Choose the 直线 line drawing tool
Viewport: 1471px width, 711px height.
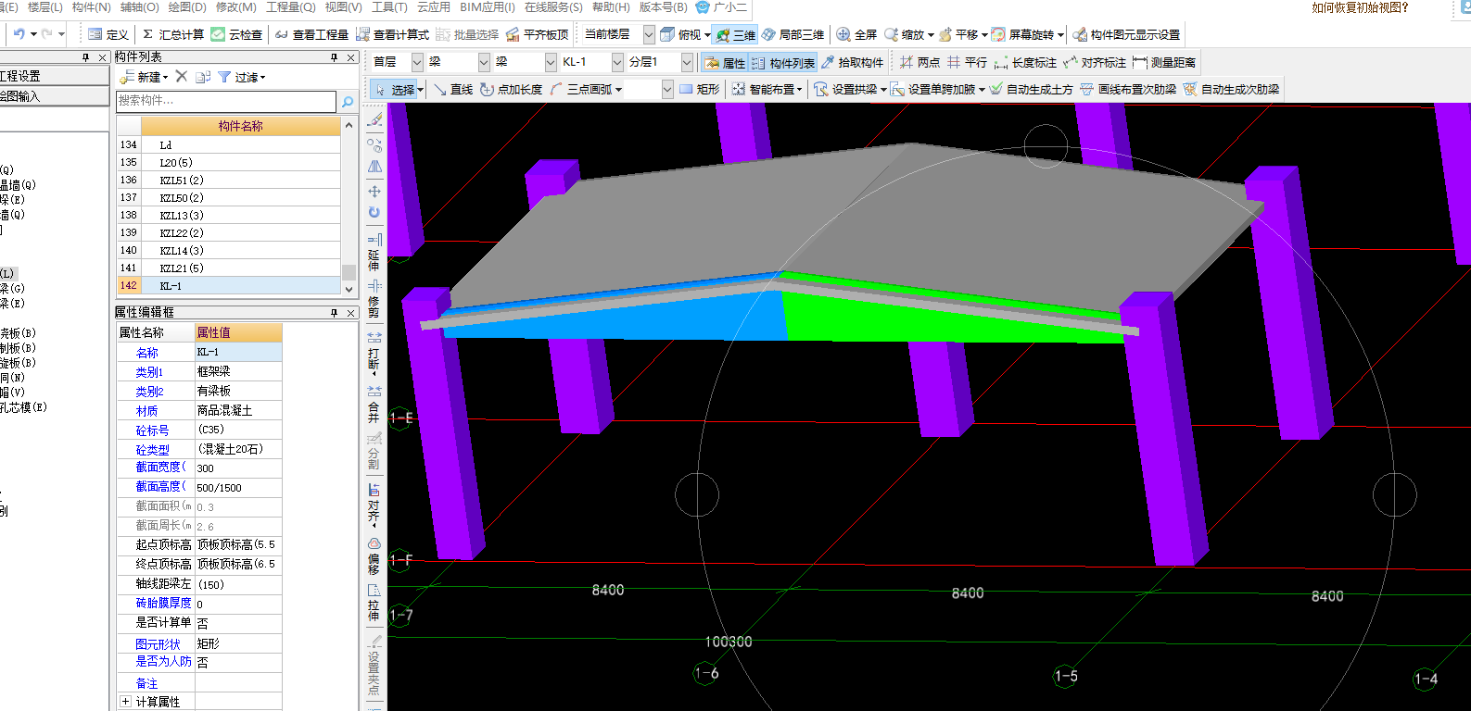[x=452, y=89]
